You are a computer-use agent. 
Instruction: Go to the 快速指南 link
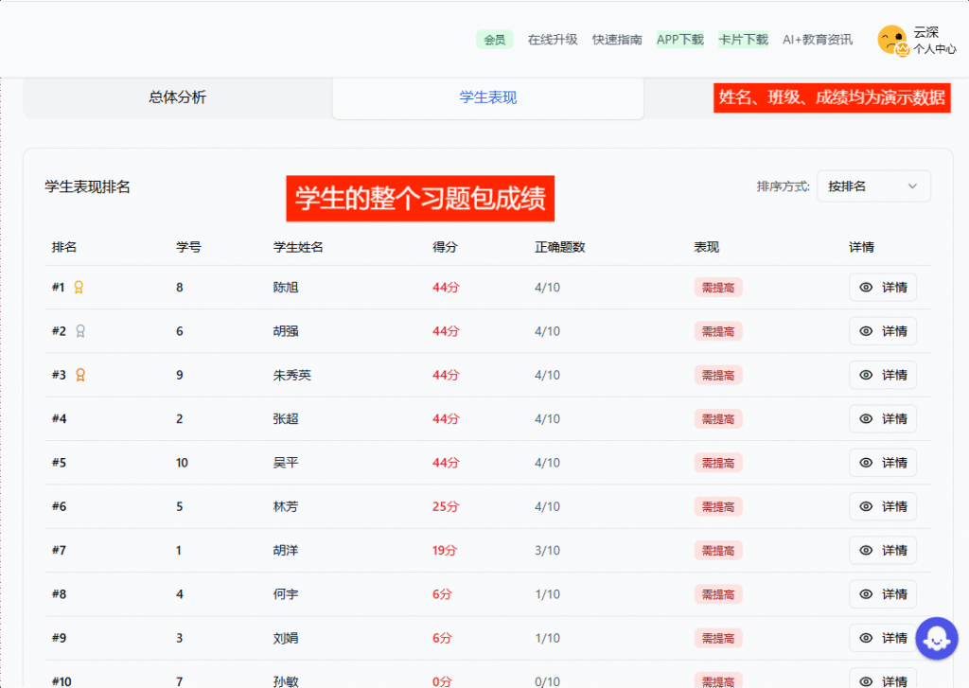coord(617,40)
